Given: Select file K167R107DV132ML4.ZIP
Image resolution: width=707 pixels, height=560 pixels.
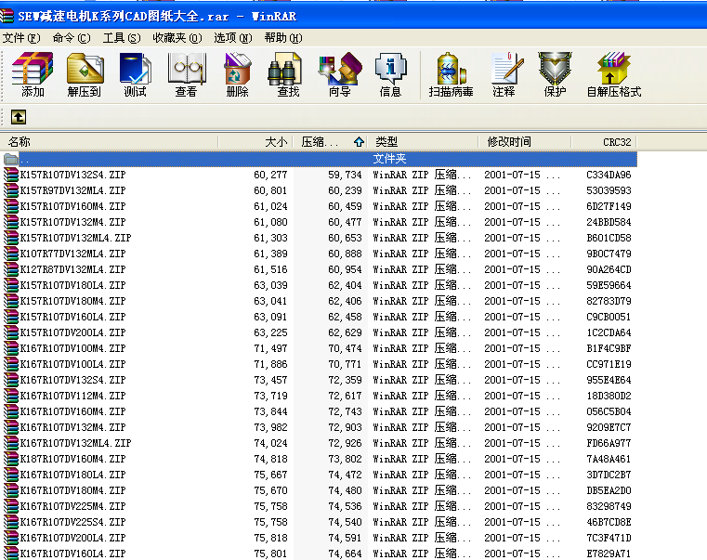Looking at the screenshot, I should pyautogui.click(x=76, y=443).
